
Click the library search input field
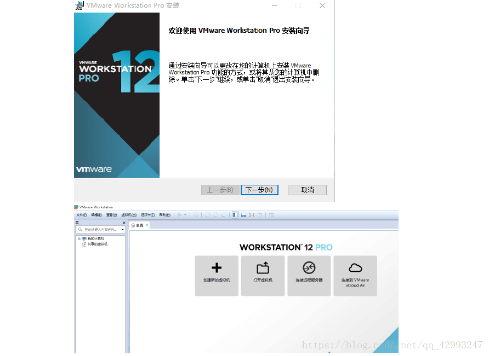click(100, 230)
